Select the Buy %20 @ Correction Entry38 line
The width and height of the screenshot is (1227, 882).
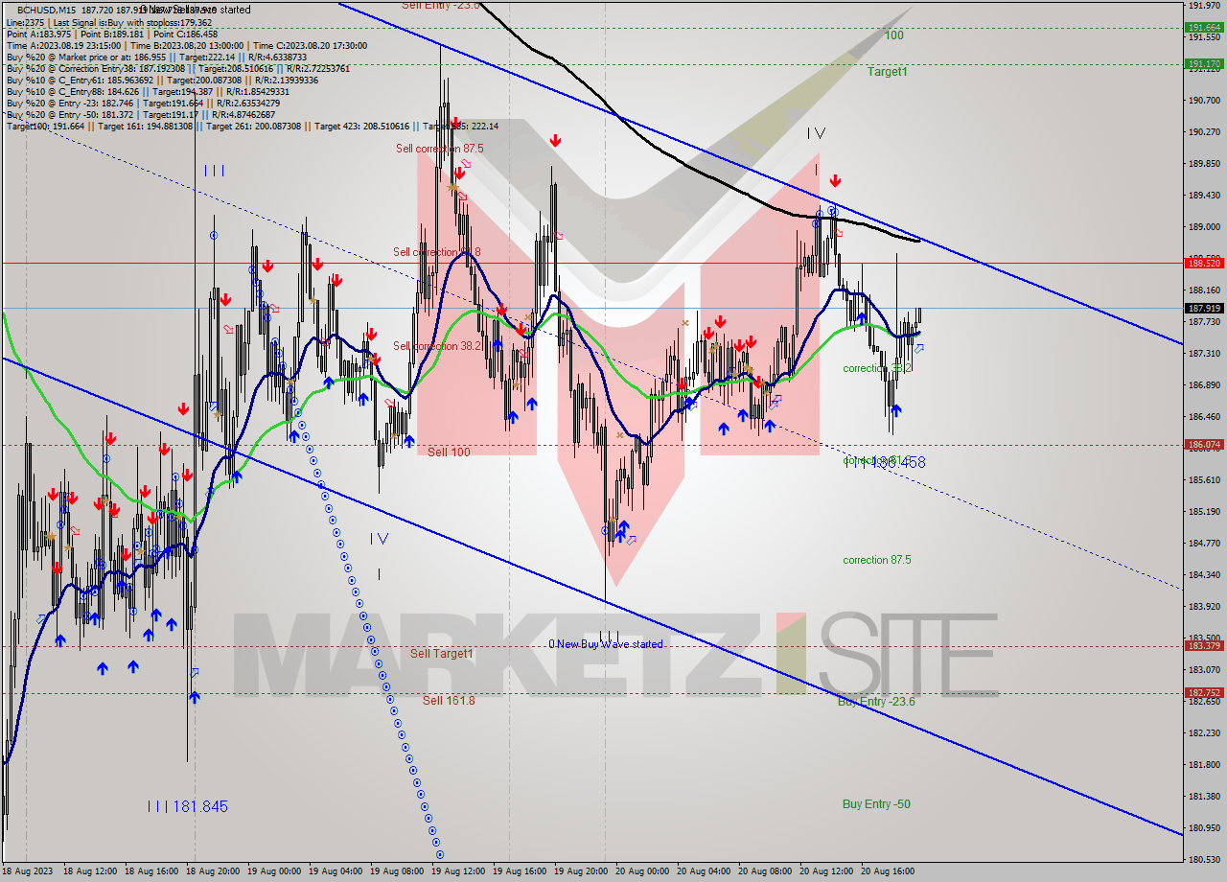pos(178,69)
